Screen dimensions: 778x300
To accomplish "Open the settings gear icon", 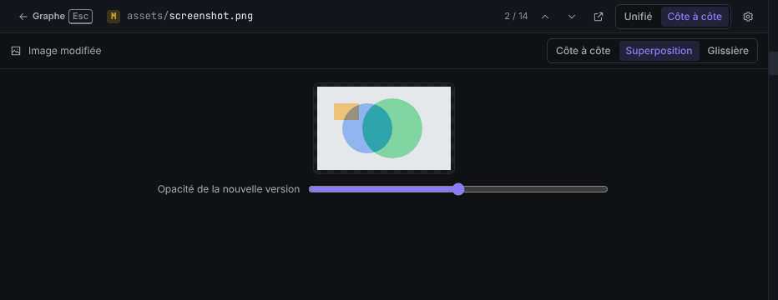I will (748, 17).
